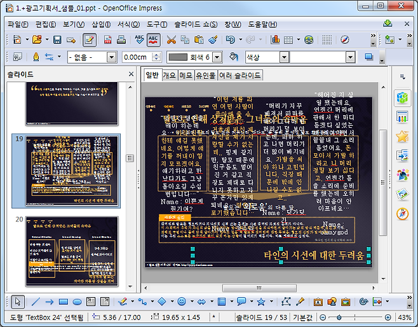This screenshot has height=327, width=418.
Task: Select the Ellipse drawing tool
Action: pos(77,302)
